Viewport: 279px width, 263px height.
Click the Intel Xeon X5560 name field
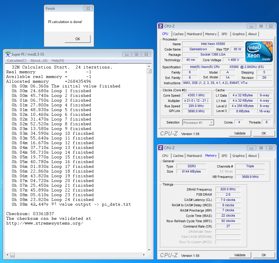(213, 44)
